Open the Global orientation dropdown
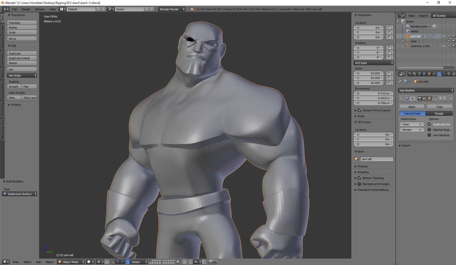The image size is (456, 265). coord(139,262)
